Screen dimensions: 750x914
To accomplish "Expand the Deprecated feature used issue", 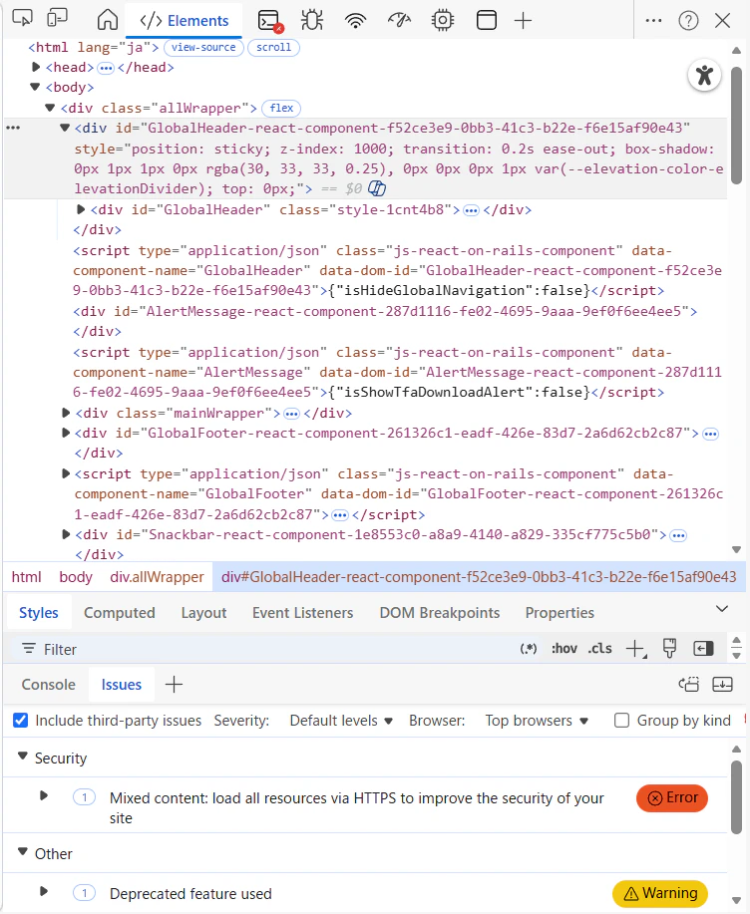I will tap(44, 891).
